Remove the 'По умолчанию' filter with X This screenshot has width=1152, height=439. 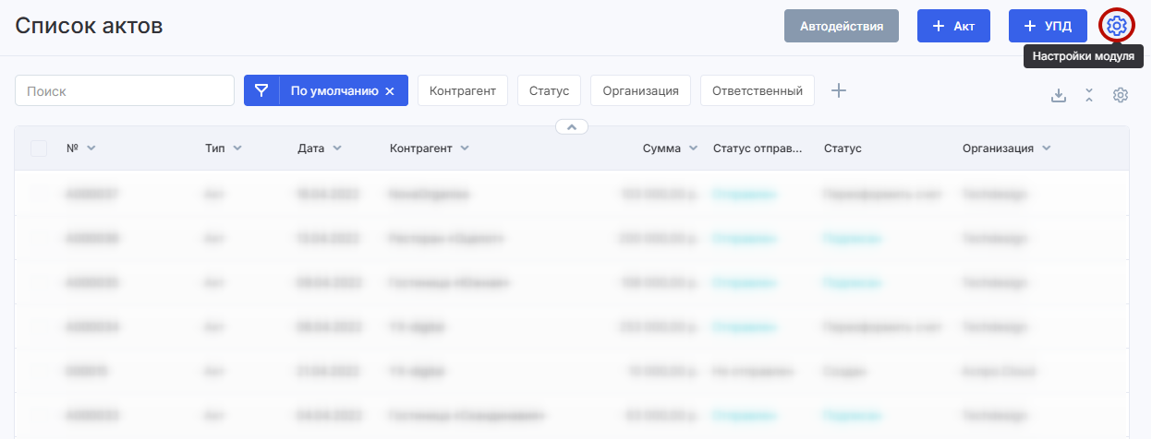coord(390,91)
